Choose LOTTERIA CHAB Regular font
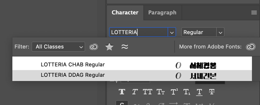The height and width of the screenshot is (105, 260). click(132, 65)
